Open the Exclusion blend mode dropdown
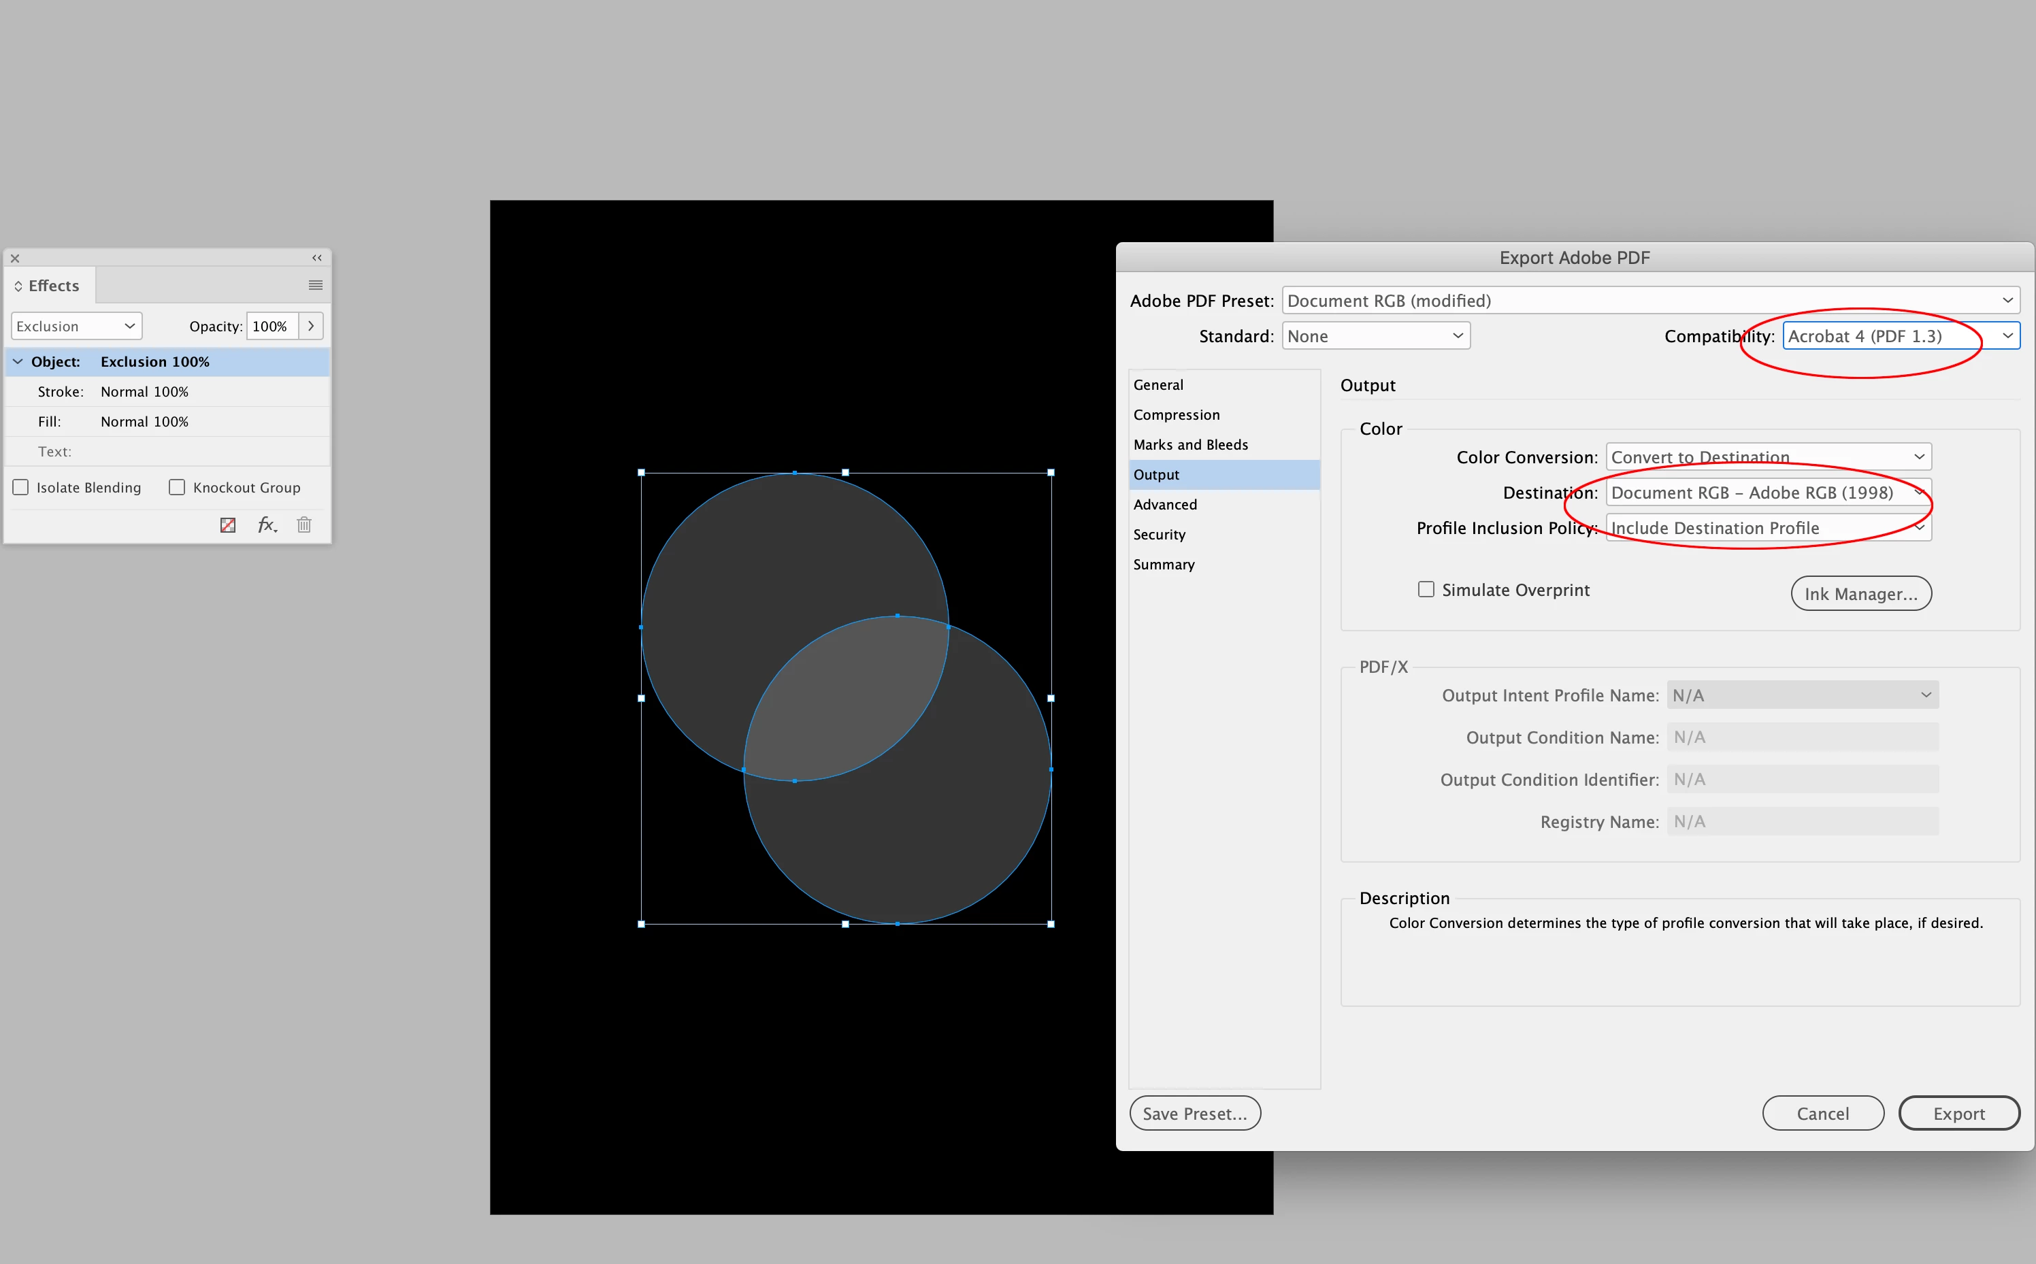 [x=76, y=326]
